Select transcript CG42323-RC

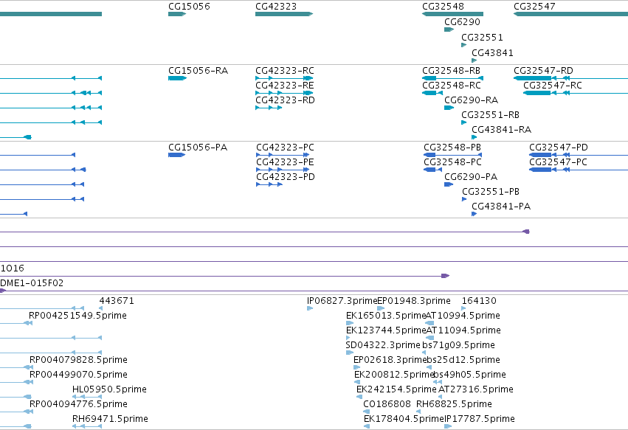pos(284,78)
